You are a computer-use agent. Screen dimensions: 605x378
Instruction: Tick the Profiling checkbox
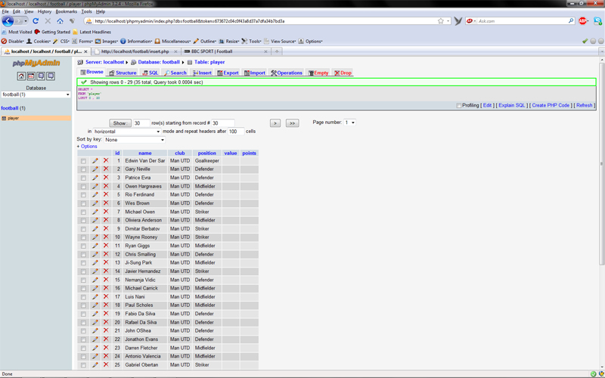coord(459,105)
